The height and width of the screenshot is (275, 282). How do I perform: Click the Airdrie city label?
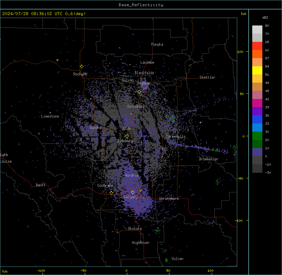coord(132,175)
